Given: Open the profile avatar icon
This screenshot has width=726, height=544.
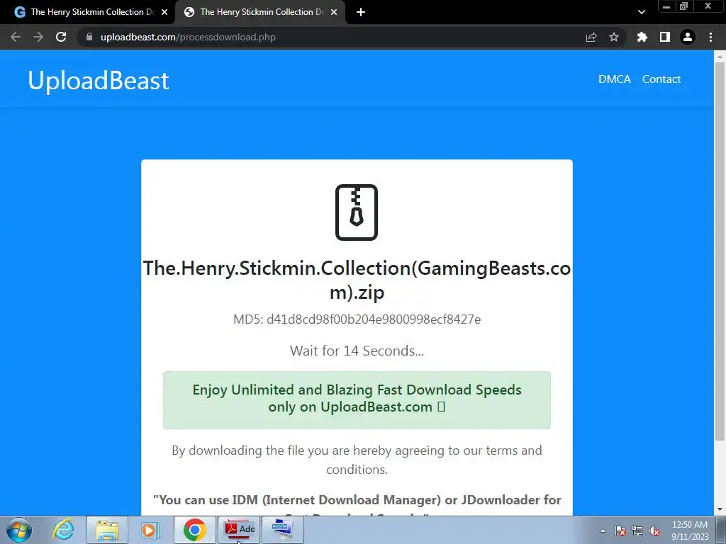Looking at the screenshot, I should [688, 37].
